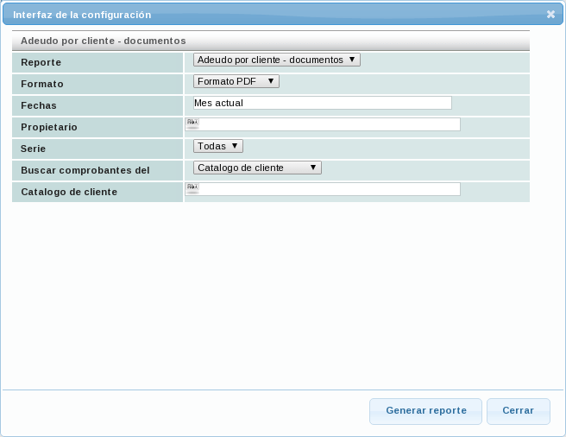
Task: Click the Serie row label
Action: 34,149
